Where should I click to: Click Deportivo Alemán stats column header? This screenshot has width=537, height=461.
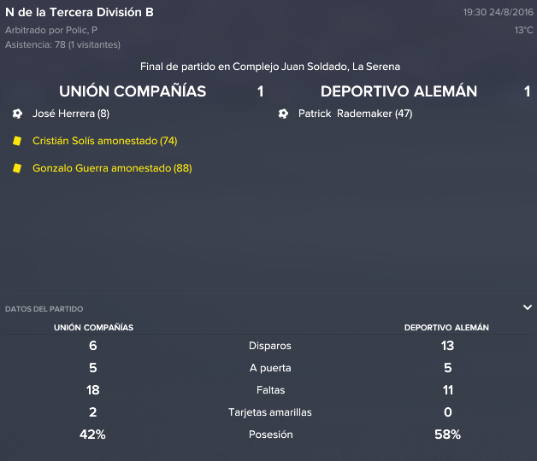click(446, 328)
